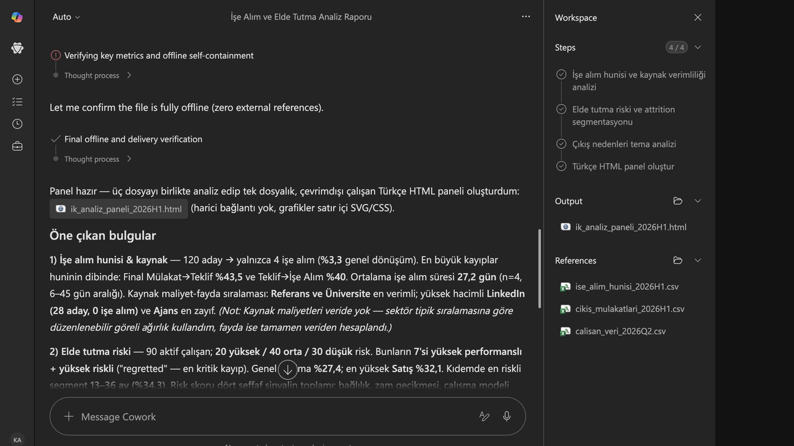Open the tasks checklist sidebar icon

tap(17, 102)
